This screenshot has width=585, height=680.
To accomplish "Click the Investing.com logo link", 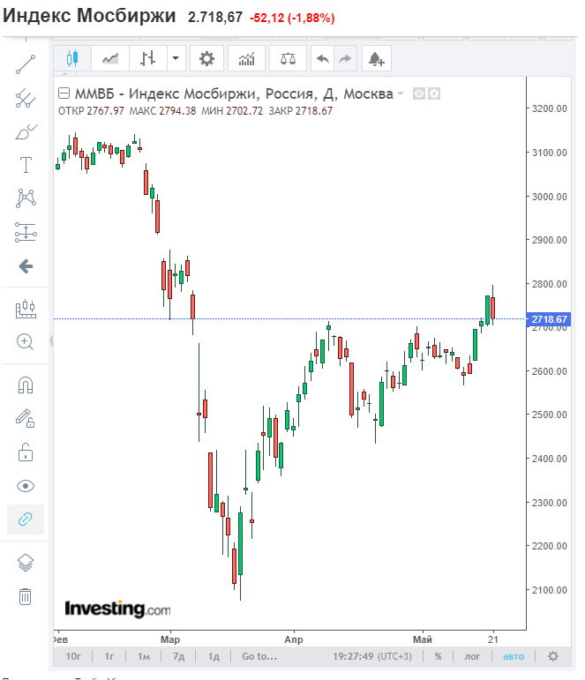I will click(117, 609).
